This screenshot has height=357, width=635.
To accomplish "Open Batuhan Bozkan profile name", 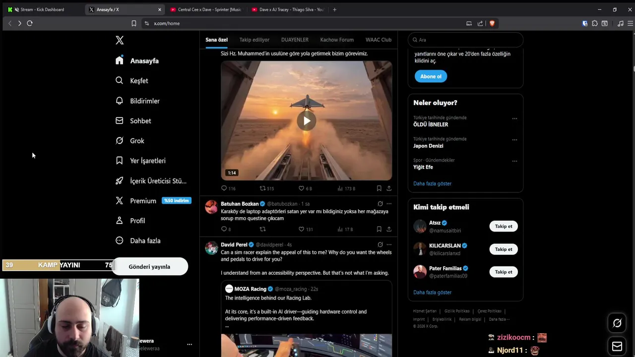I will pyautogui.click(x=240, y=204).
